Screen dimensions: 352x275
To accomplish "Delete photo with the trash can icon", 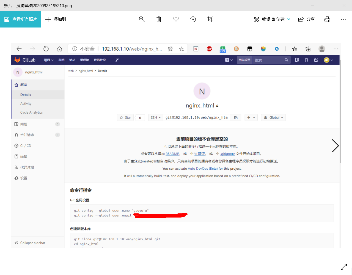I will [x=159, y=19].
